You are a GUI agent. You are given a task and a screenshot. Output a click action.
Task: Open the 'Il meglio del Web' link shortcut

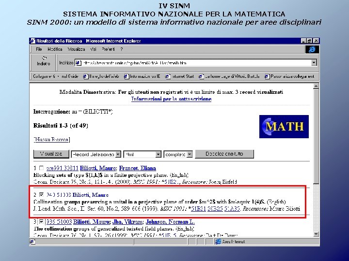[x=101, y=76]
